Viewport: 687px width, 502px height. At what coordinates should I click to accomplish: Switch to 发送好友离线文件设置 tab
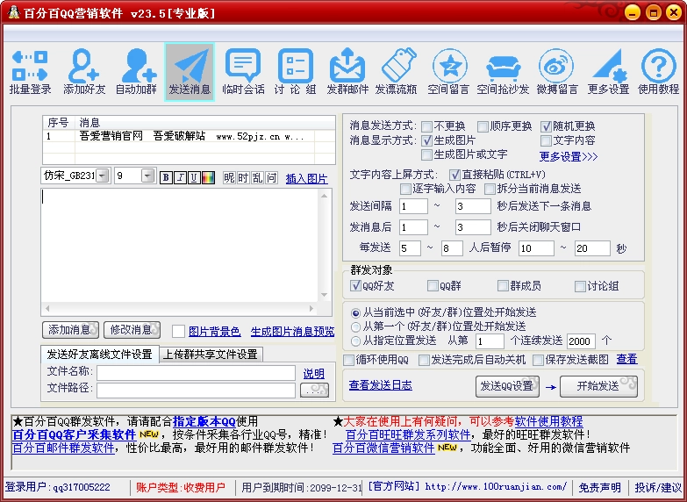[99, 355]
